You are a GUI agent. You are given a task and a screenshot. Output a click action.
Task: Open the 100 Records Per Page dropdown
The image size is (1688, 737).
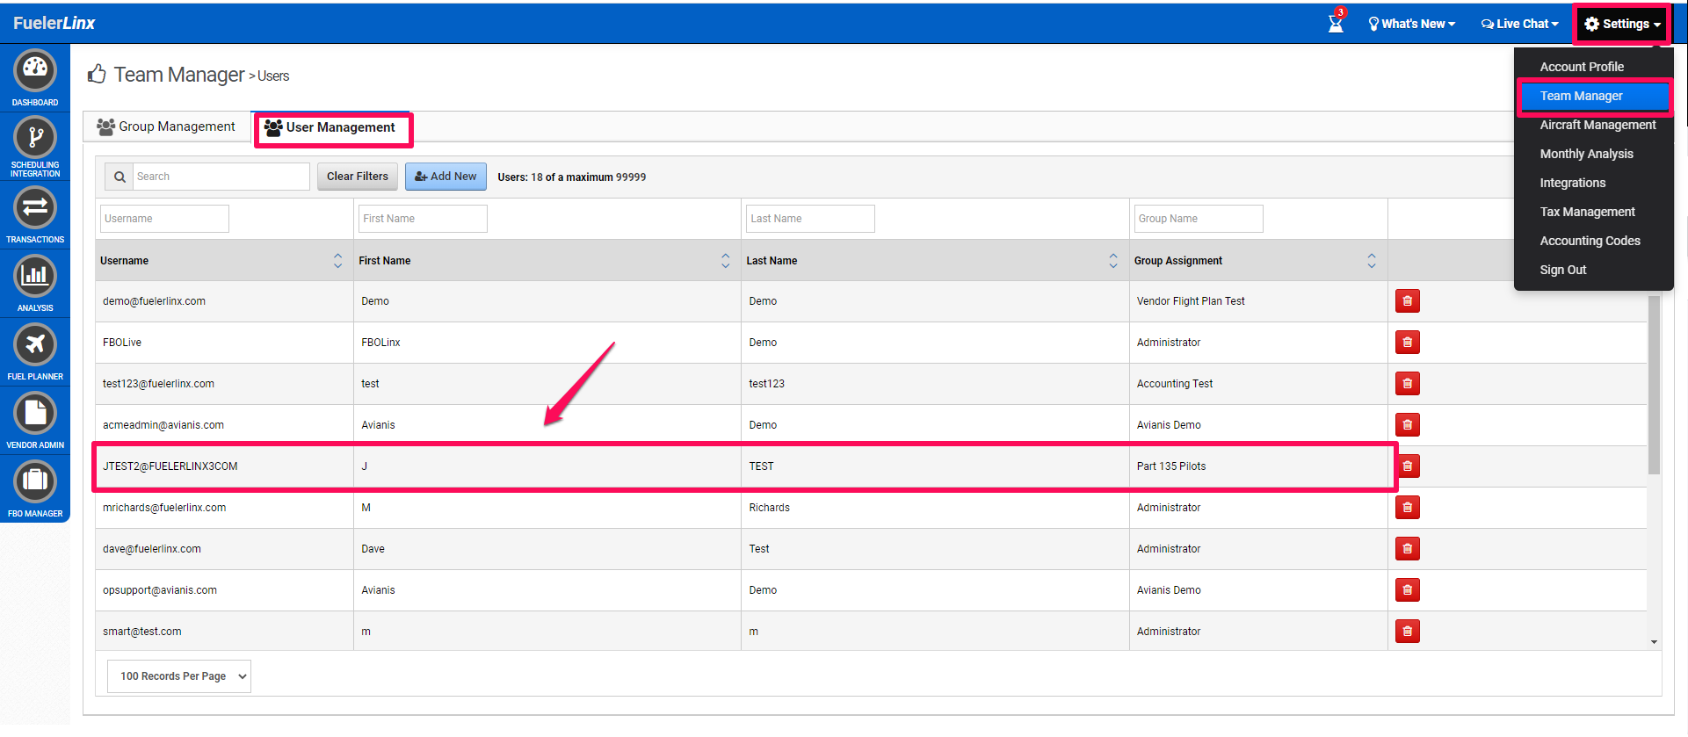click(x=179, y=676)
